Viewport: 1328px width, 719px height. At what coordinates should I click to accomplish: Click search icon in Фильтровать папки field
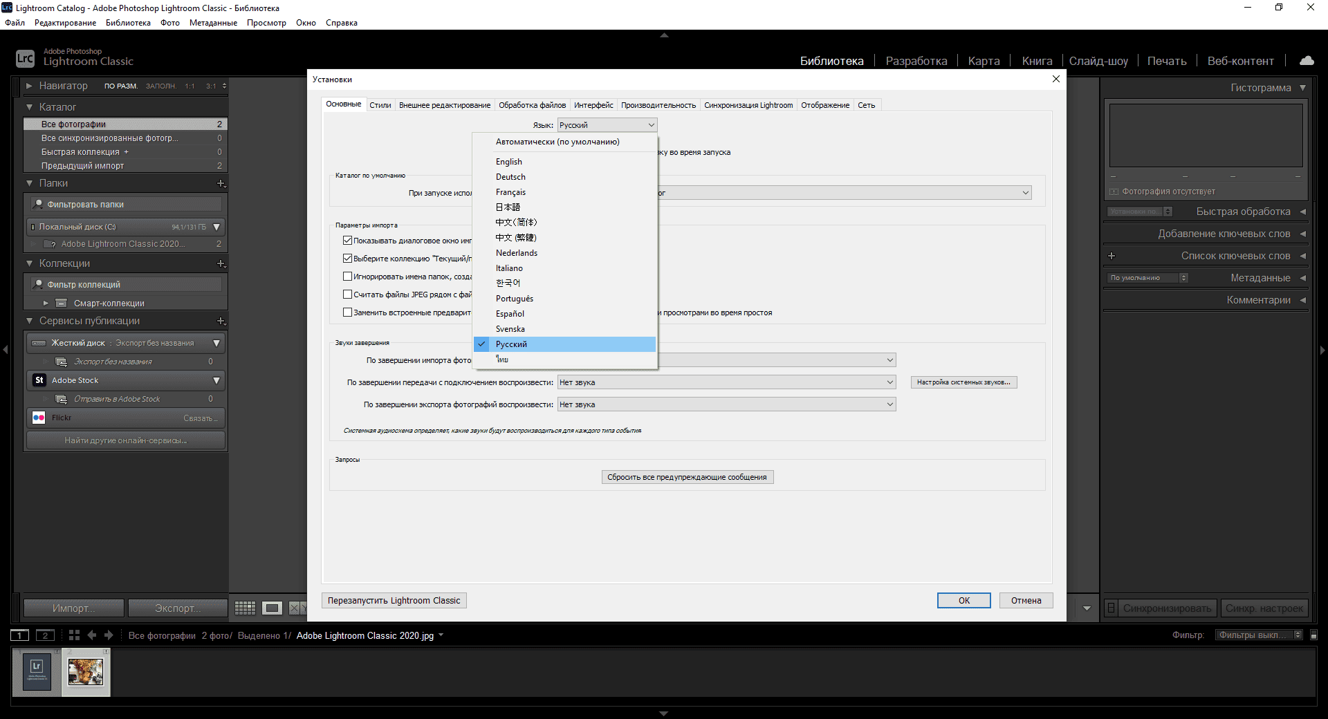click(x=39, y=205)
